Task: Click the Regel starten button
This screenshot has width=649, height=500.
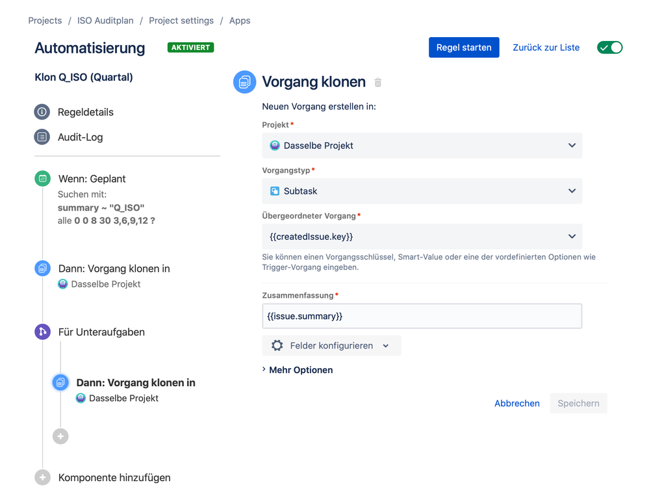Action: point(464,47)
